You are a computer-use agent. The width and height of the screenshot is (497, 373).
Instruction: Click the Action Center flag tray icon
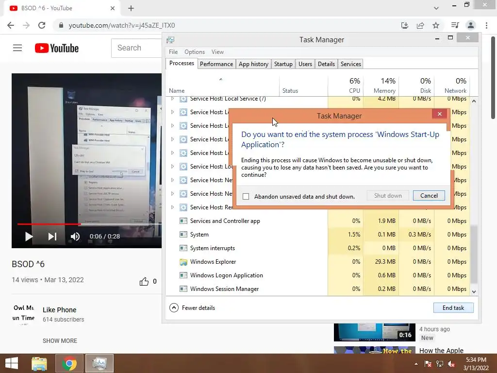click(x=428, y=364)
